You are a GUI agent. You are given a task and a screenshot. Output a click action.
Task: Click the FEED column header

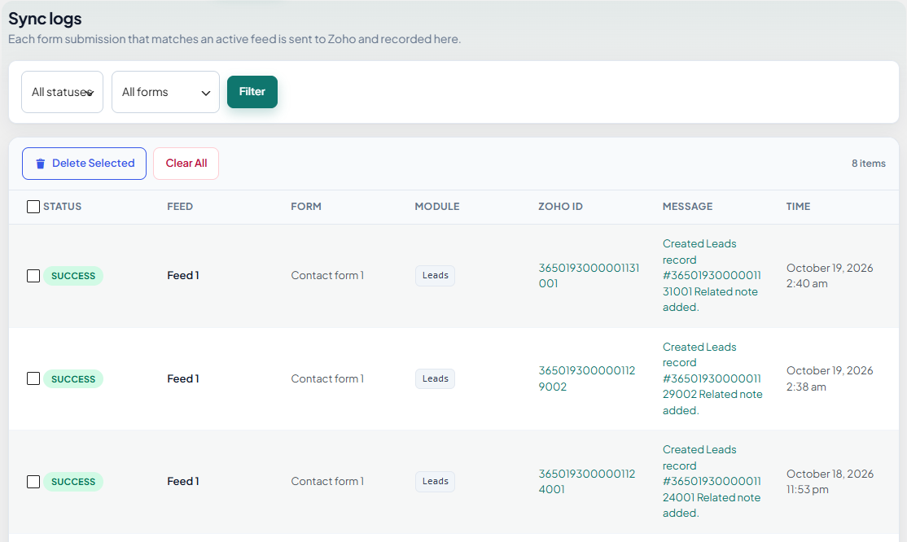click(180, 207)
